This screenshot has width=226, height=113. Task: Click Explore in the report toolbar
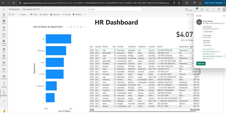[x=44, y=14]
